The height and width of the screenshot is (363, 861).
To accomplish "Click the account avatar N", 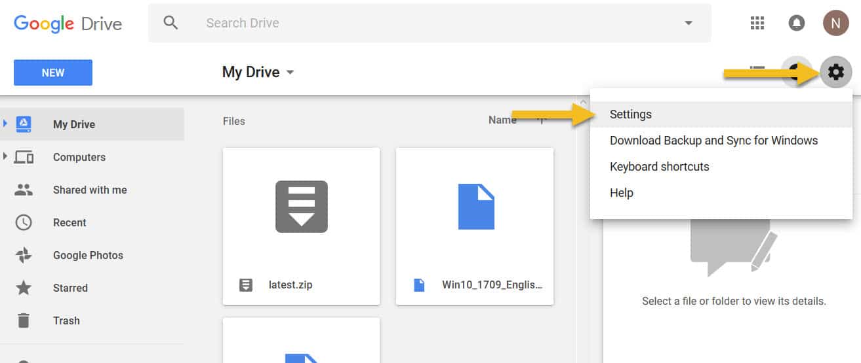I will 835,24.
